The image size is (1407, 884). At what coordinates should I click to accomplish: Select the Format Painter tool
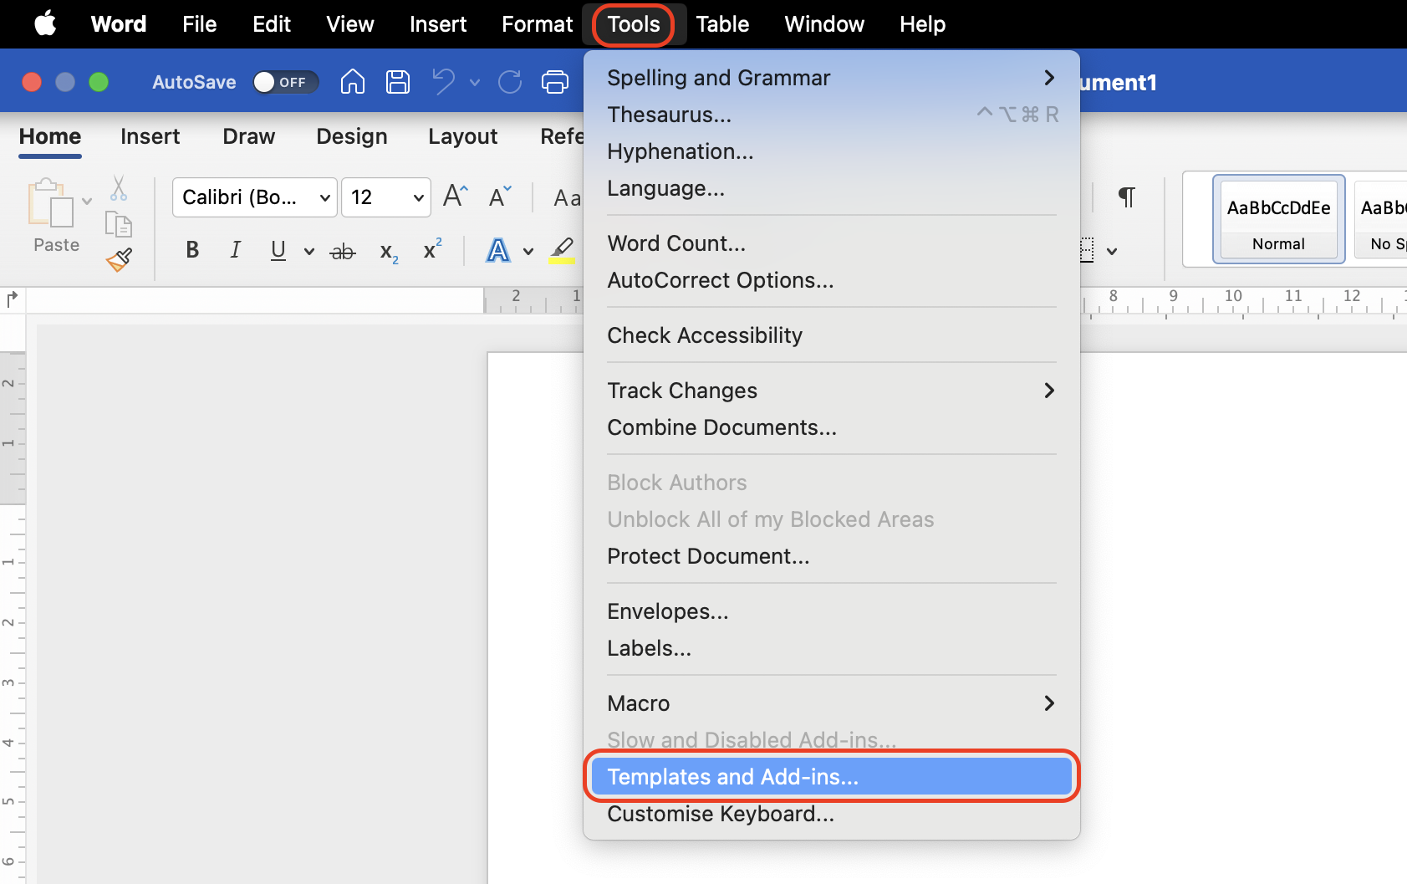pos(119,259)
